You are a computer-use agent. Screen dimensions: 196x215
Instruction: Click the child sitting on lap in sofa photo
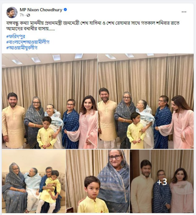click(52, 186)
